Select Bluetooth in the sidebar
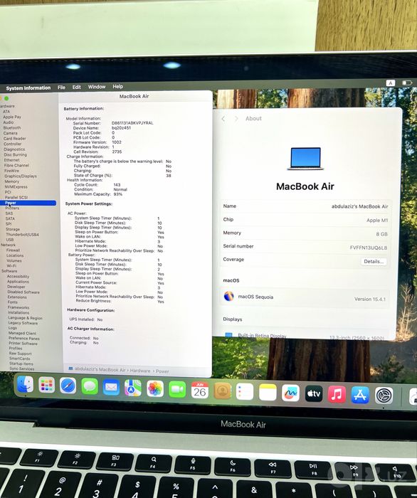This screenshot has height=498, width=417. tap(12, 127)
